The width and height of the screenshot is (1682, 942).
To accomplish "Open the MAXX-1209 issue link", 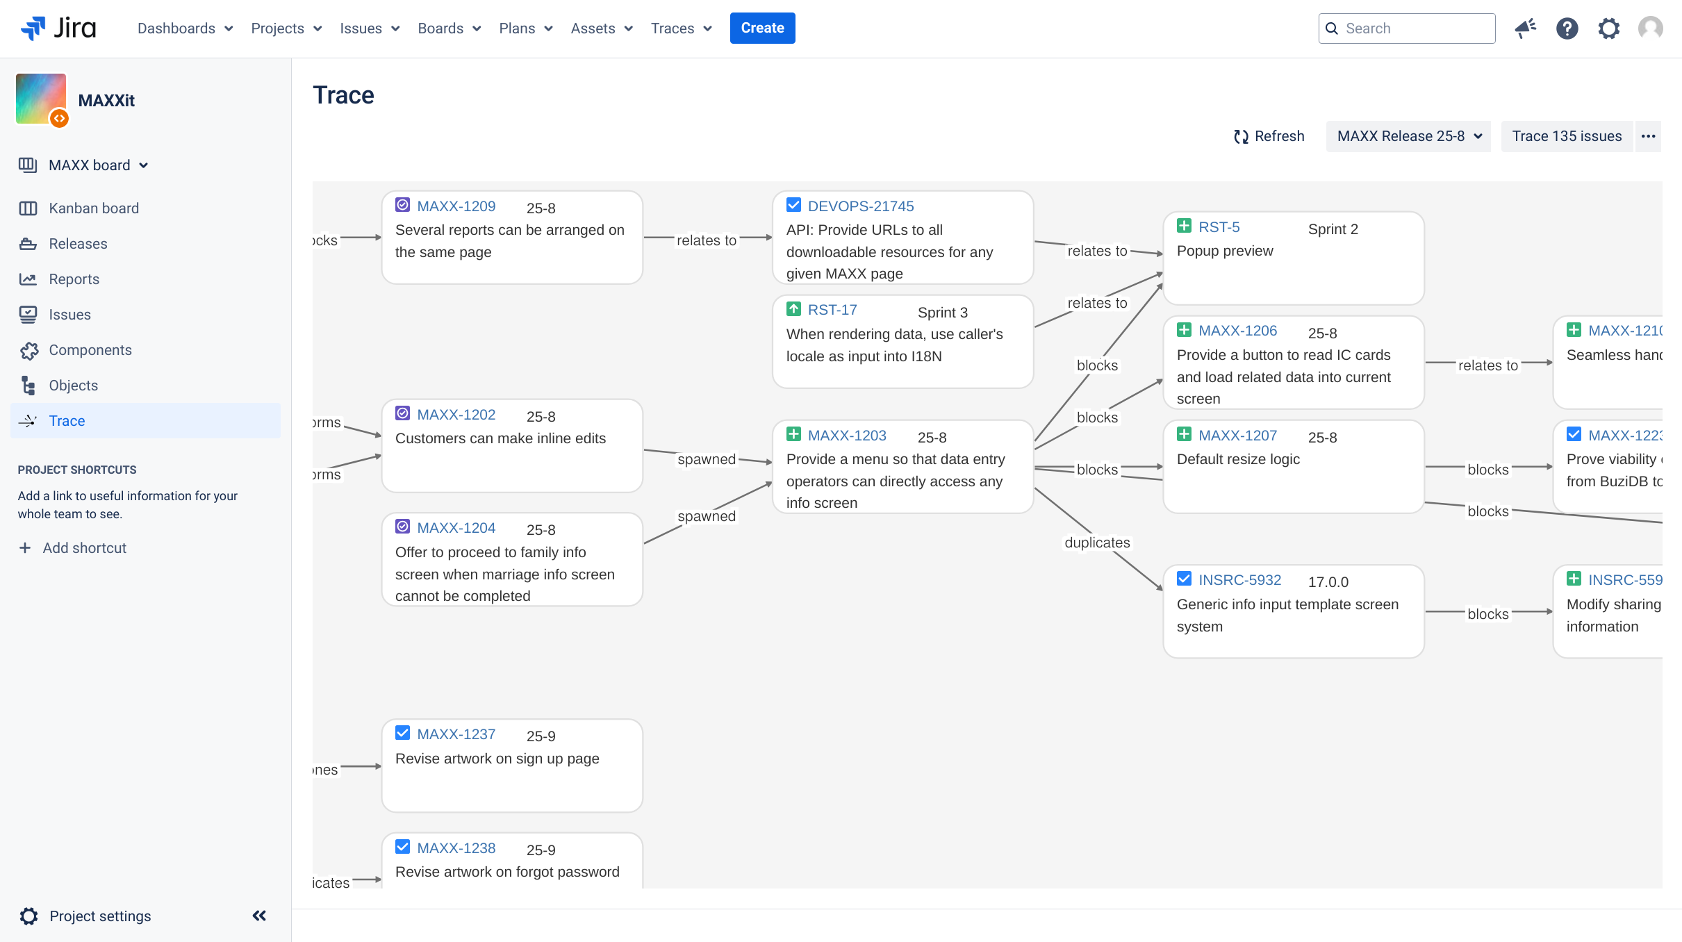I will (456, 206).
